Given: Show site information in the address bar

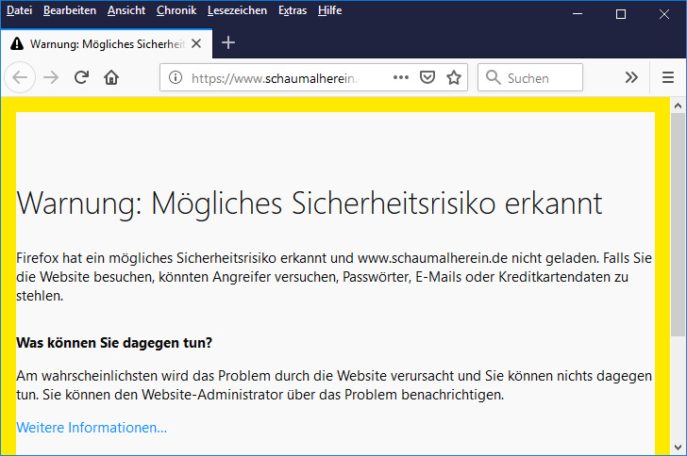Looking at the screenshot, I should click(176, 78).
